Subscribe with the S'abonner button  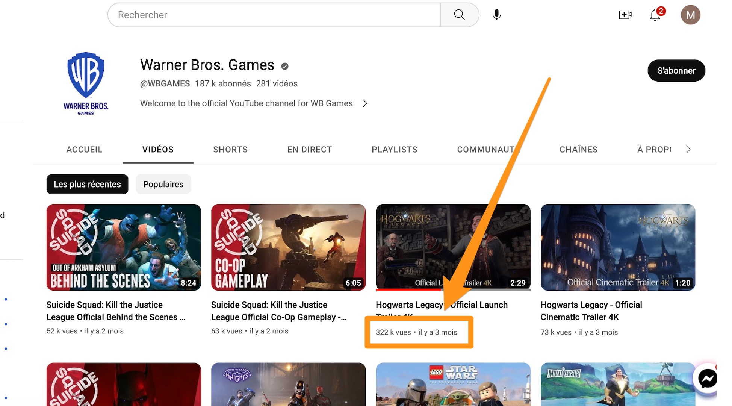point(676,70)
